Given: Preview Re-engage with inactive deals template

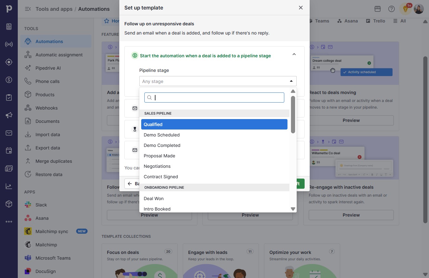Looking at the screenshot, I should [351, 215].
